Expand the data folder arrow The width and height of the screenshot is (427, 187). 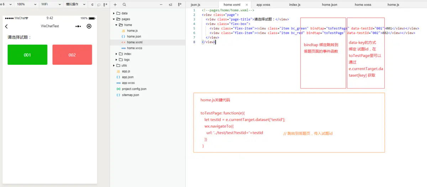pyautogui.click(x=114, y=13)
